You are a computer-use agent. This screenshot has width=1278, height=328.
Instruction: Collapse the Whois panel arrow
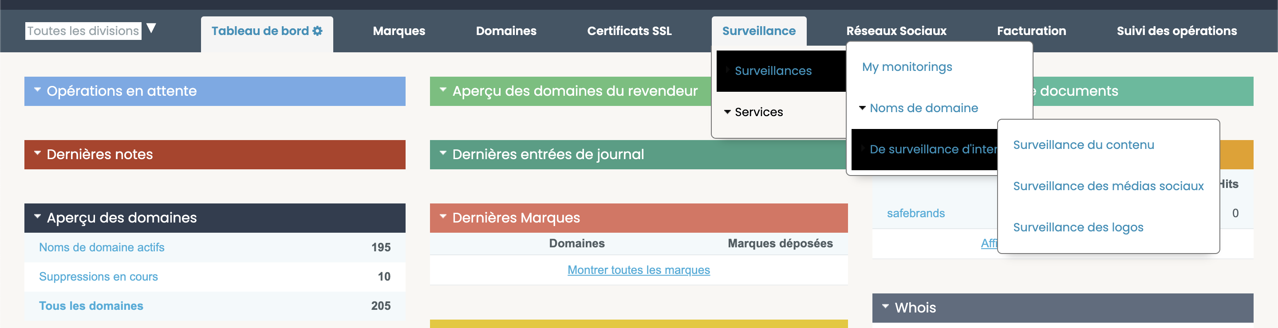pos(886,307)
